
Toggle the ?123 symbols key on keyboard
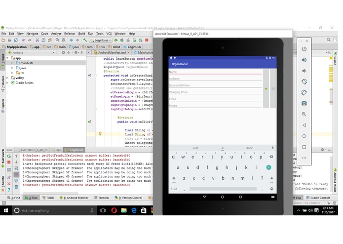[174, 189]
